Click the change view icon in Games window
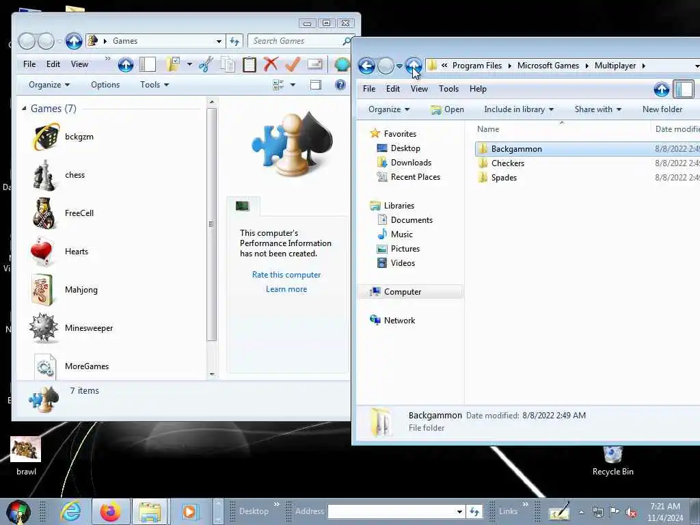Viewport: 700px width, 525px height. (278, 85)
